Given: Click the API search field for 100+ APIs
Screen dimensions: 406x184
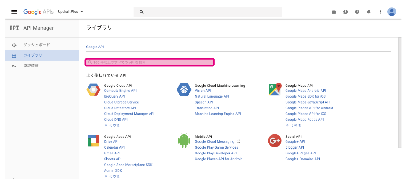Looking at the screenshot, I should tap(150, 62).
